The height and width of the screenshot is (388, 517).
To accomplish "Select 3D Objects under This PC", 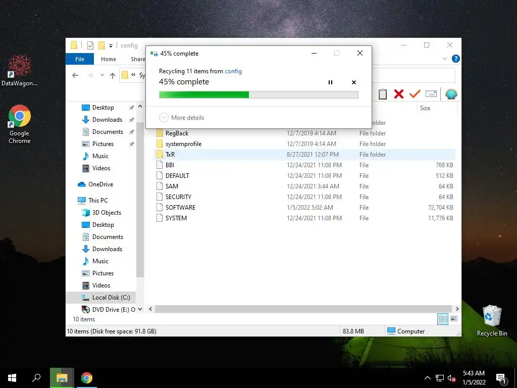I will pos(107,213).
